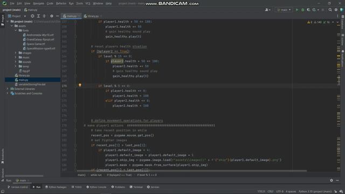Open Search Everywhere magnifier icon

[x=330, y=10]
